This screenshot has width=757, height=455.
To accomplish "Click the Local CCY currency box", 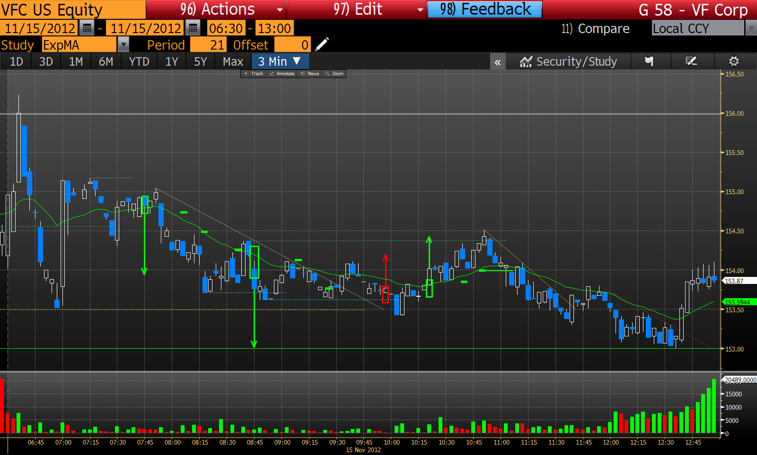I will point(698,28).
